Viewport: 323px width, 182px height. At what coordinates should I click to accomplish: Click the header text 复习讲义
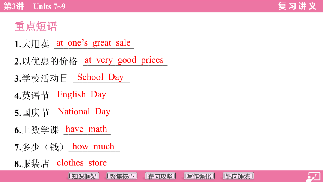[x=297, y=6]
